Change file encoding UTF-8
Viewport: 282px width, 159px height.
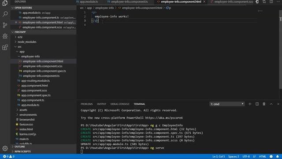(246, 156)
